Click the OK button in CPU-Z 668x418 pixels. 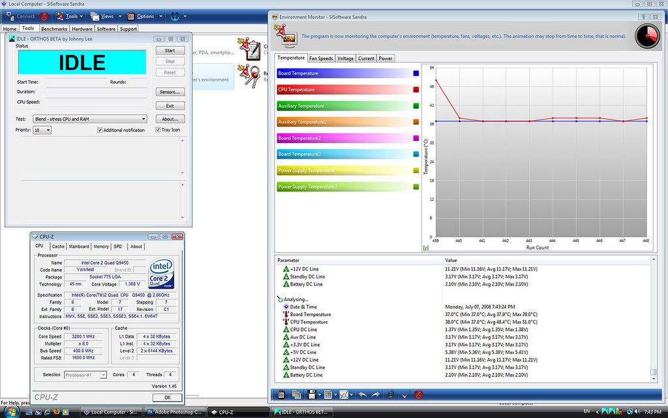(x=168, y=398)
